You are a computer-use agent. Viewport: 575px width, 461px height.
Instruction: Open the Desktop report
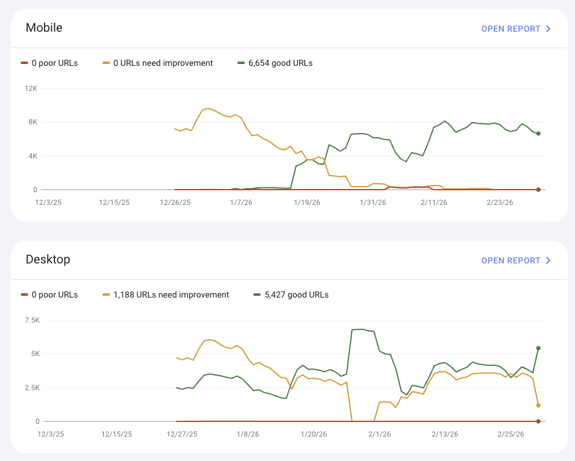click(x=510, y=260)
